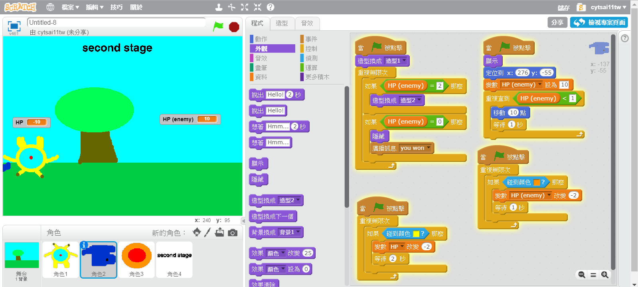This screenshot has height=287, width=638.
Task: Upload sprite from file icon
Action: coord(219,232)
